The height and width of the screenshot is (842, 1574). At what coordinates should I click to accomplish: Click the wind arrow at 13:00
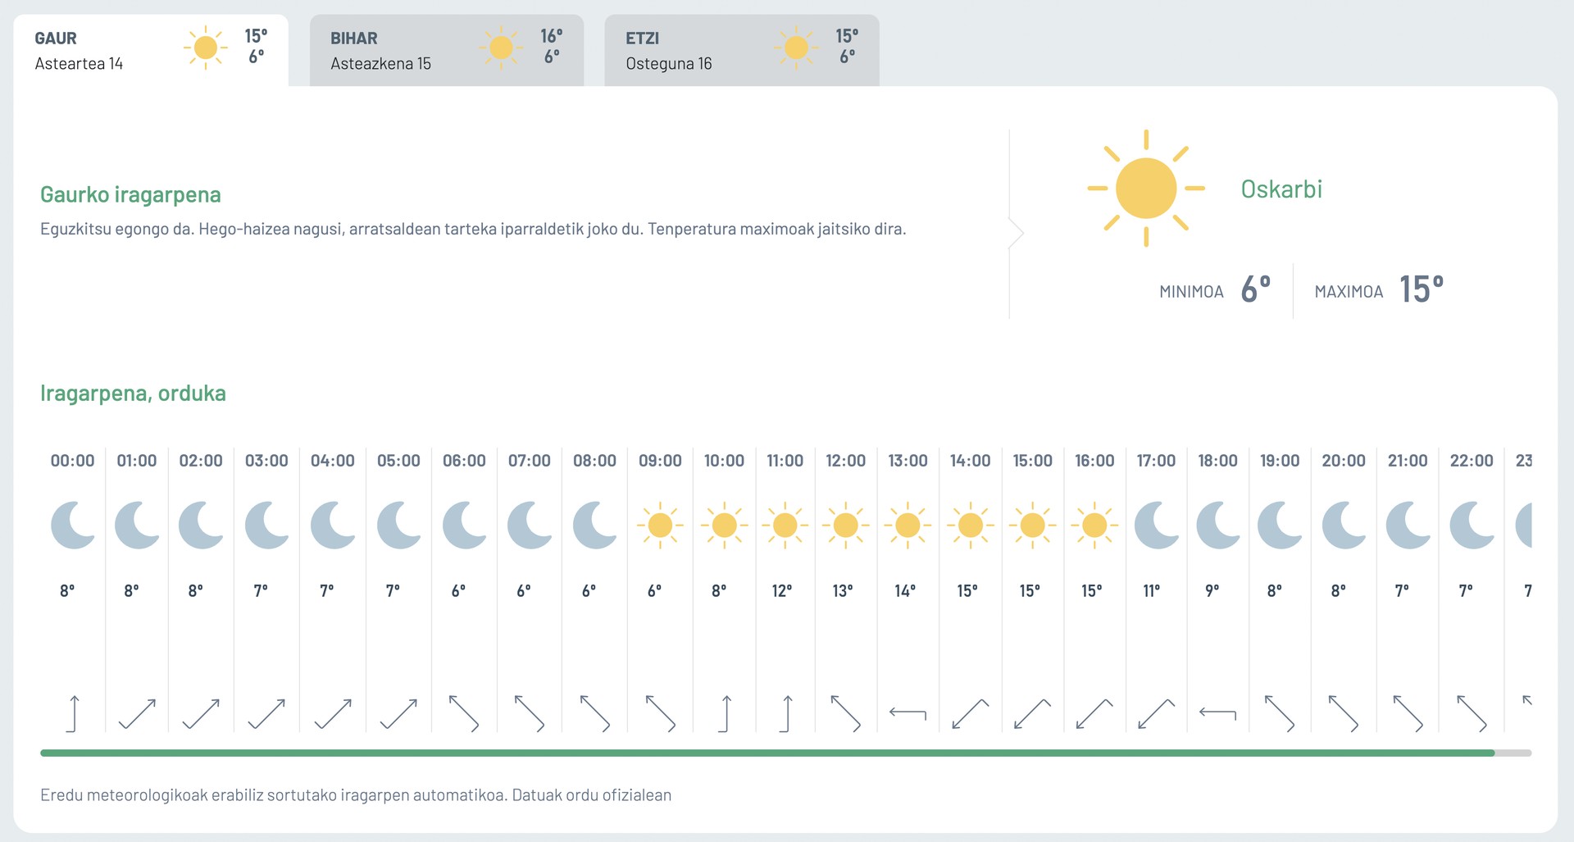pos(908,714)
